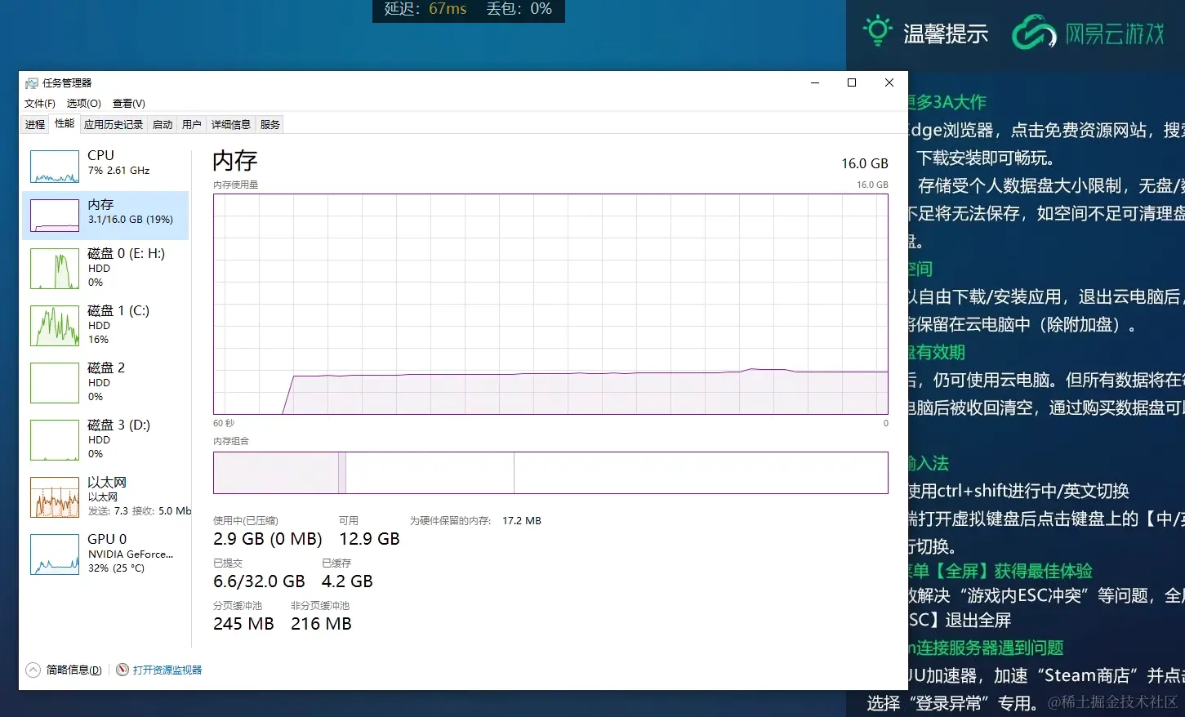Screen dimensions: 1185x717
Task: Switch to the 用户 tab
Action: tap(191, 125)
